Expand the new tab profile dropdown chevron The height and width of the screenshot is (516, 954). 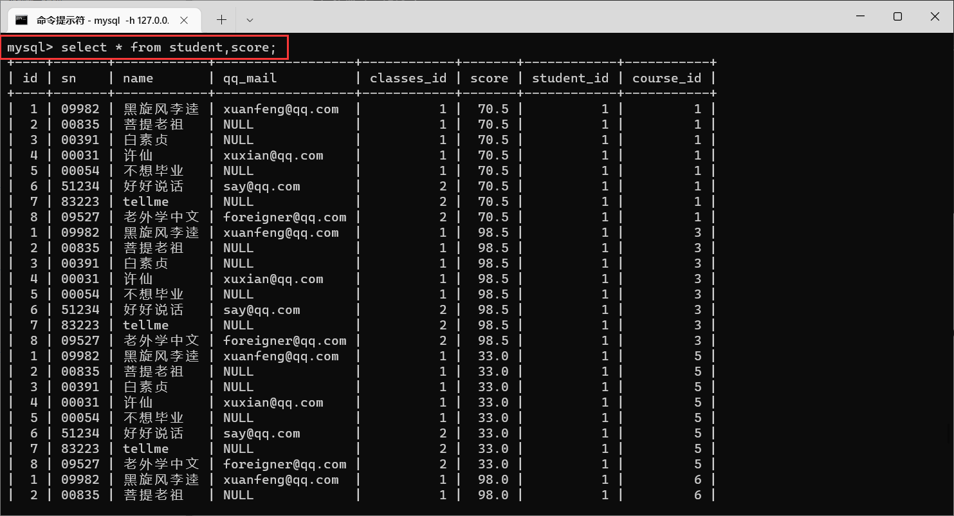pyautogui.click(x=250, y=20)
